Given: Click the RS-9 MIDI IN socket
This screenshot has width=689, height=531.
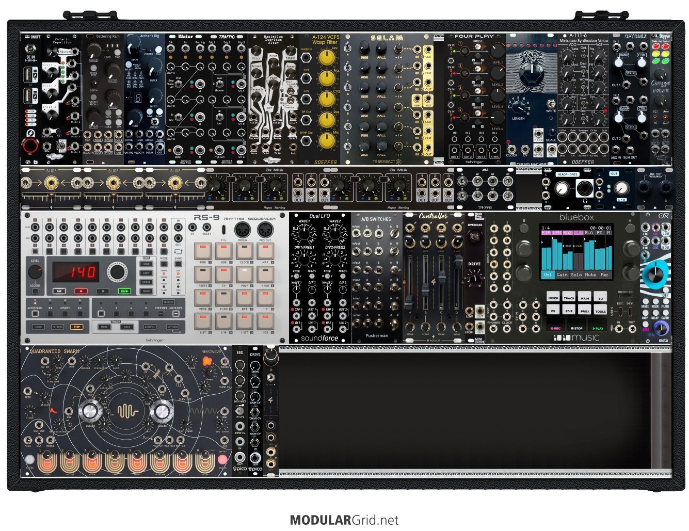Looking at the screenshot, I should (x=243, y=230).
